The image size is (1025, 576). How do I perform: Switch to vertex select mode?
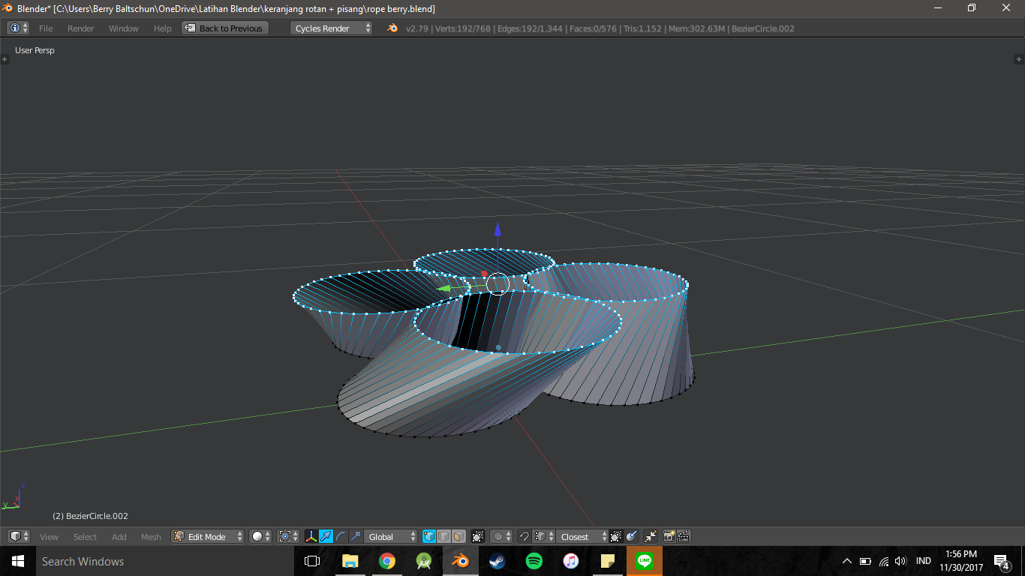coord(429,536)
